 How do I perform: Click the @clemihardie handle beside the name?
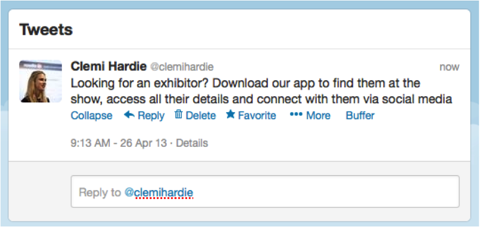[182, 67]
